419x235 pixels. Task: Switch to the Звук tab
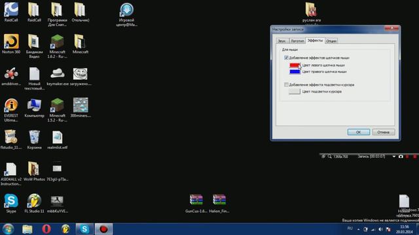(x=282, y=41)
